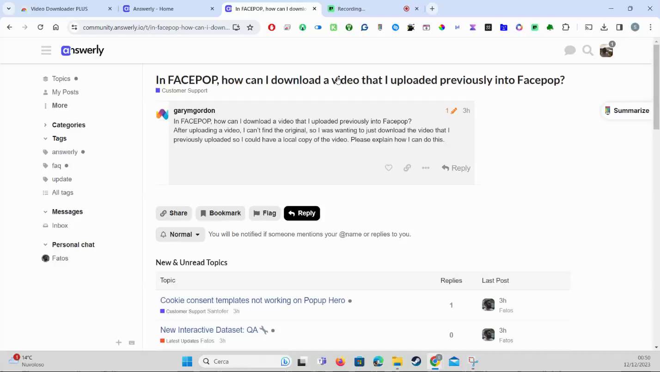Open Latest Updates category badge
The image size is (660, 372).
(x=179, y=341)
